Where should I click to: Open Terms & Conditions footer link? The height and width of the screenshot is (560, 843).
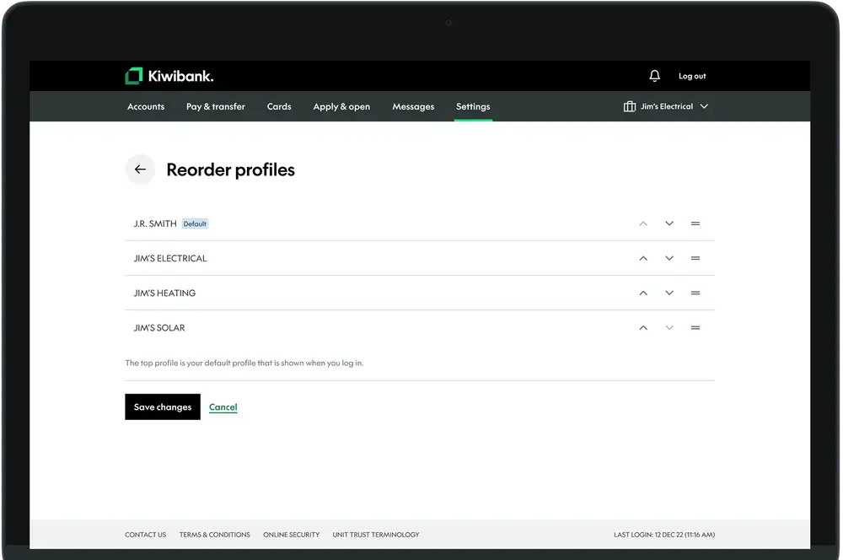click(x=214, y=535)
